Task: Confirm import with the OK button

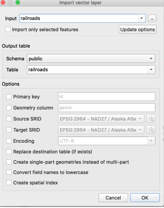Action: pyautogui.click(x=145, y=198)
